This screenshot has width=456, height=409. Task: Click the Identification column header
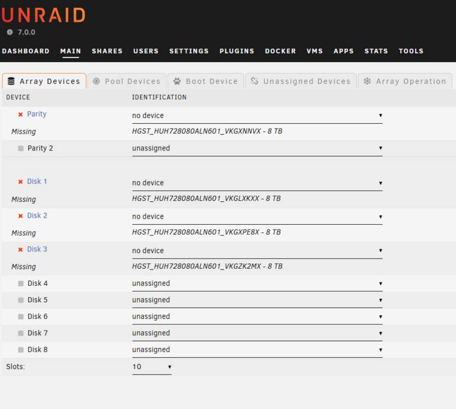click(x=160, y=97)
